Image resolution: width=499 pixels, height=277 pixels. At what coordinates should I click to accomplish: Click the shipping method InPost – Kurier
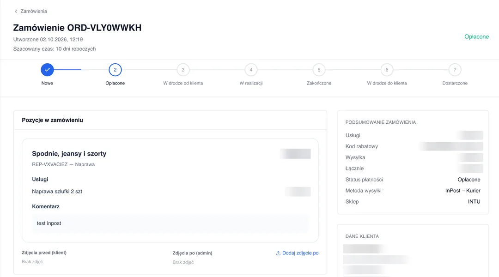[462, 191]
